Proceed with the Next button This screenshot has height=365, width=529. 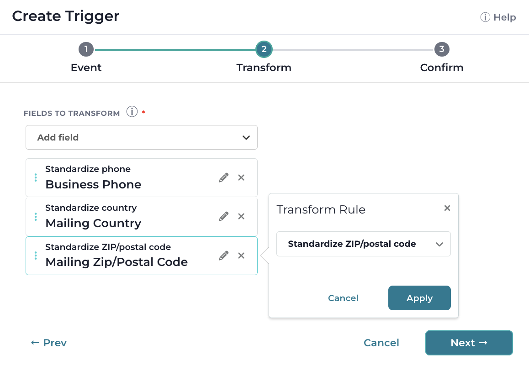469,343
